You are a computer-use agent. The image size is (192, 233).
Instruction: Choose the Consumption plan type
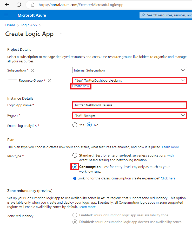click(x=75, y=167)
